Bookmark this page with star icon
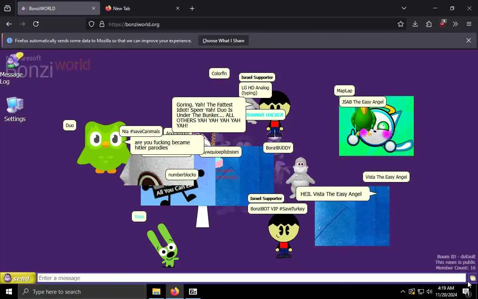This screenshot has width=478, height=299. pos(401,24)
